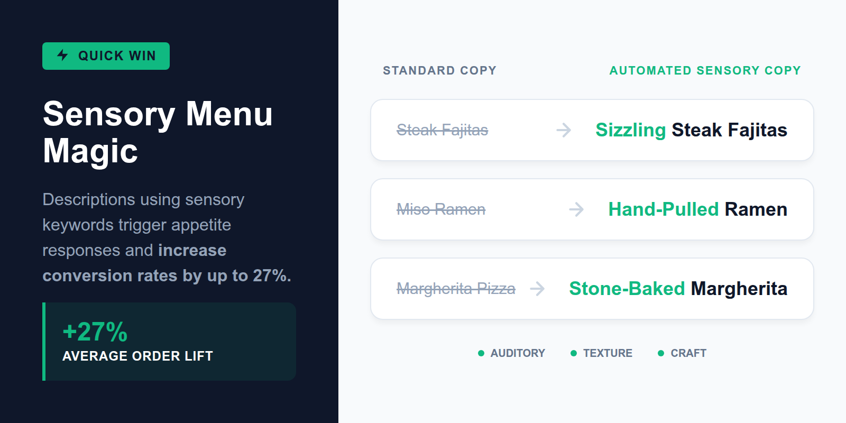Select the CRAFT legend label
The width and height of the screenshot is (846, 423).
tap(688, 353)
